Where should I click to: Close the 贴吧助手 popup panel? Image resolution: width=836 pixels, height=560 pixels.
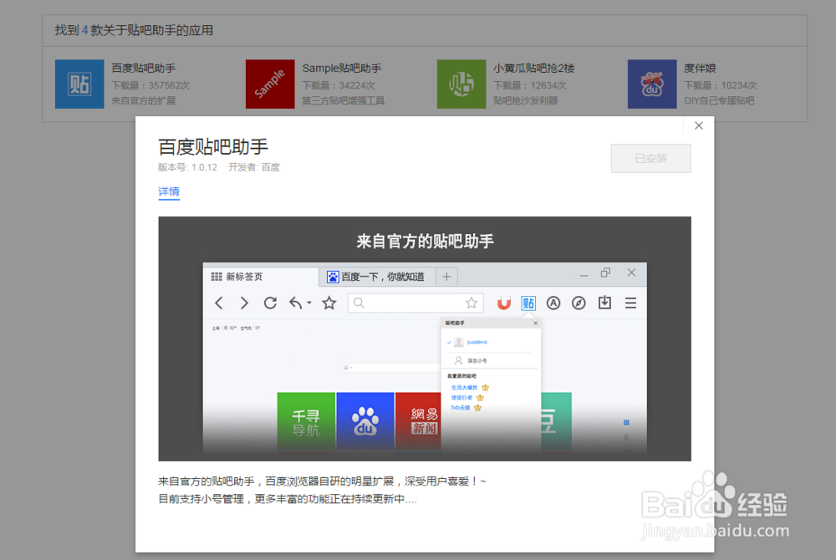click(x=535, y=323)
